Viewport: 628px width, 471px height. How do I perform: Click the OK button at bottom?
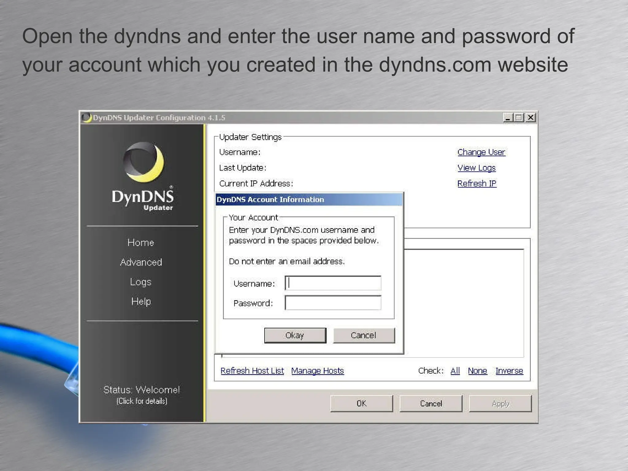coord(362,404)
